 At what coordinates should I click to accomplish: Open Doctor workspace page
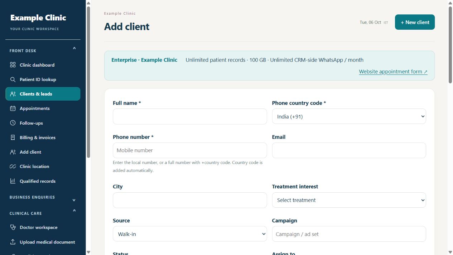[43, 227]
